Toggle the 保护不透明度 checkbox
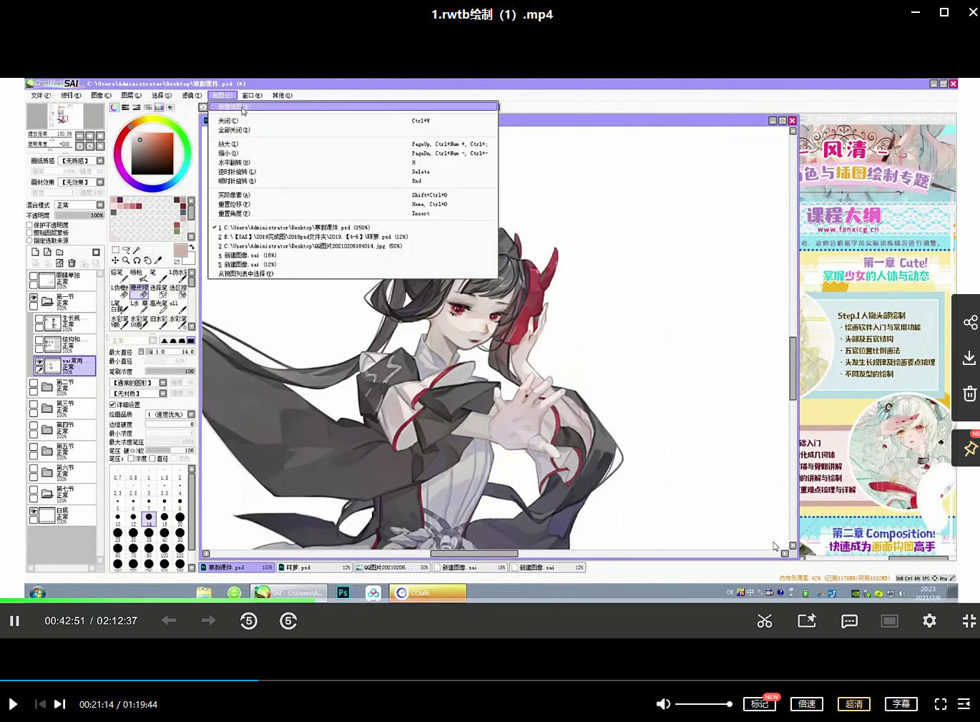 point(29,225)
